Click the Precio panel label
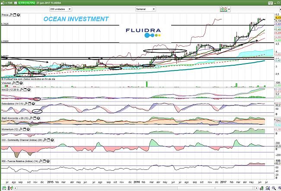The width and height of the screenshot is (281, 191). 5,15
